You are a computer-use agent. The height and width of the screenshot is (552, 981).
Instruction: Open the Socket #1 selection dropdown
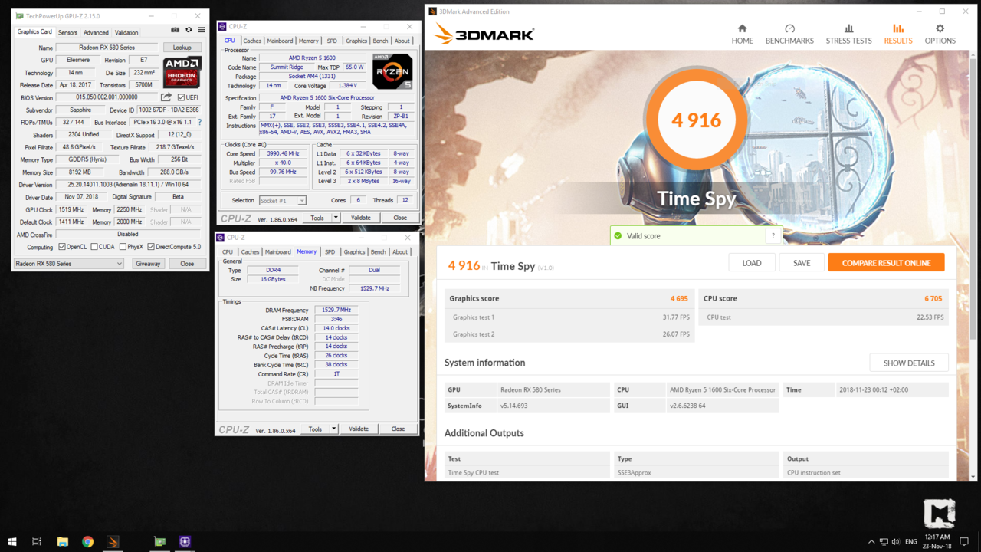(282, 200)
